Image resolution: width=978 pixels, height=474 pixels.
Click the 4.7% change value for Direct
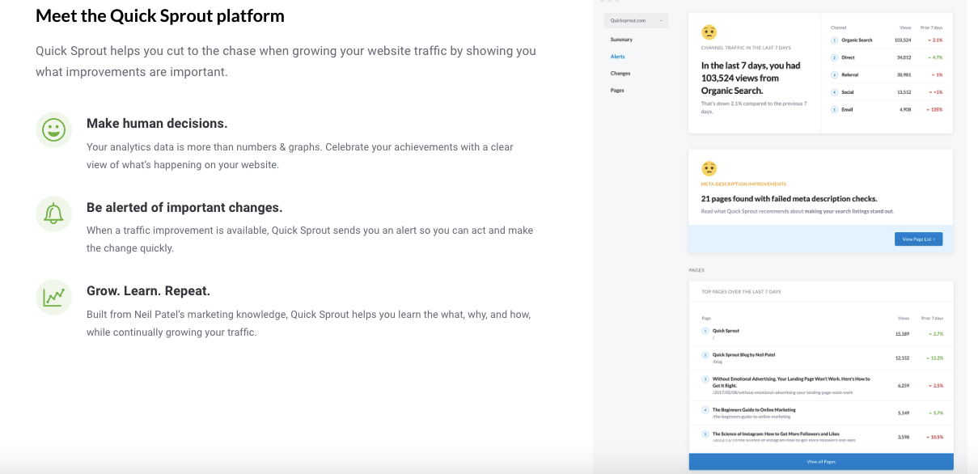click(x=935, y=57)
